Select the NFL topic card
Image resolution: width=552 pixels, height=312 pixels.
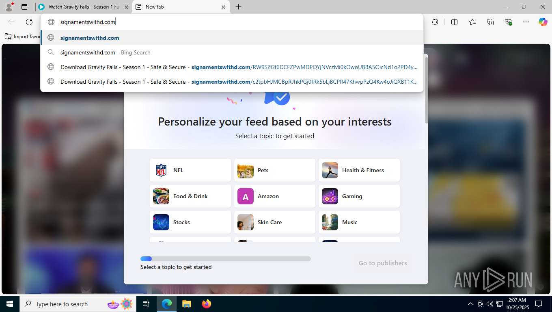190,170
